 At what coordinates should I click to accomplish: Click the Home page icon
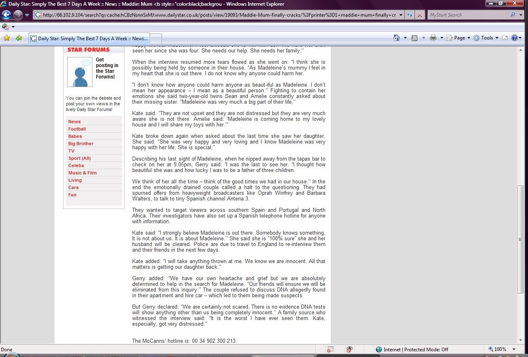(397, 38)
